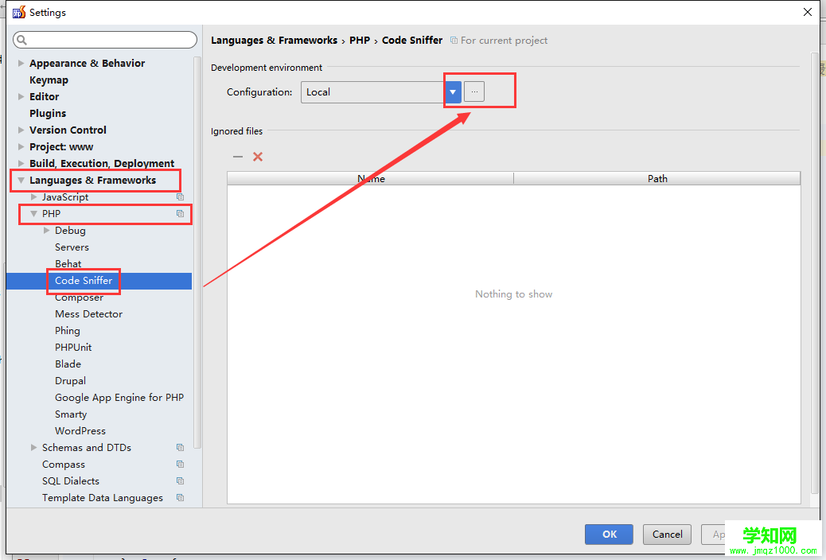Click the PhpStorm icon in the title bar

pos(19,12)
